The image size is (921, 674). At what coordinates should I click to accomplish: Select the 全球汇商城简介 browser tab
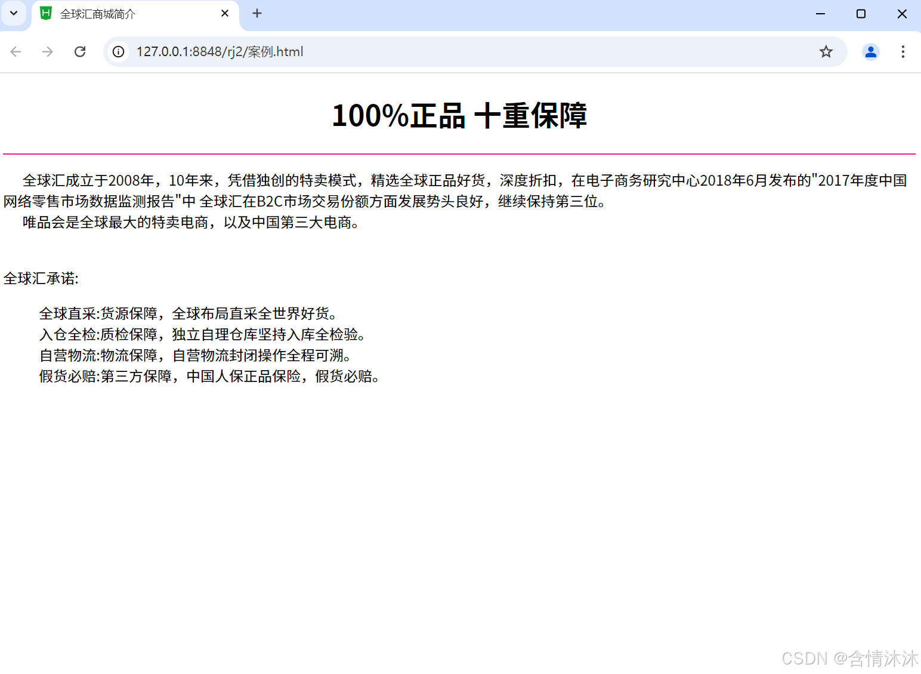(135, 14)
